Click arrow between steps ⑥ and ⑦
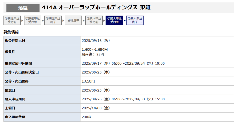The image size is (237, 122). (124, 20)
